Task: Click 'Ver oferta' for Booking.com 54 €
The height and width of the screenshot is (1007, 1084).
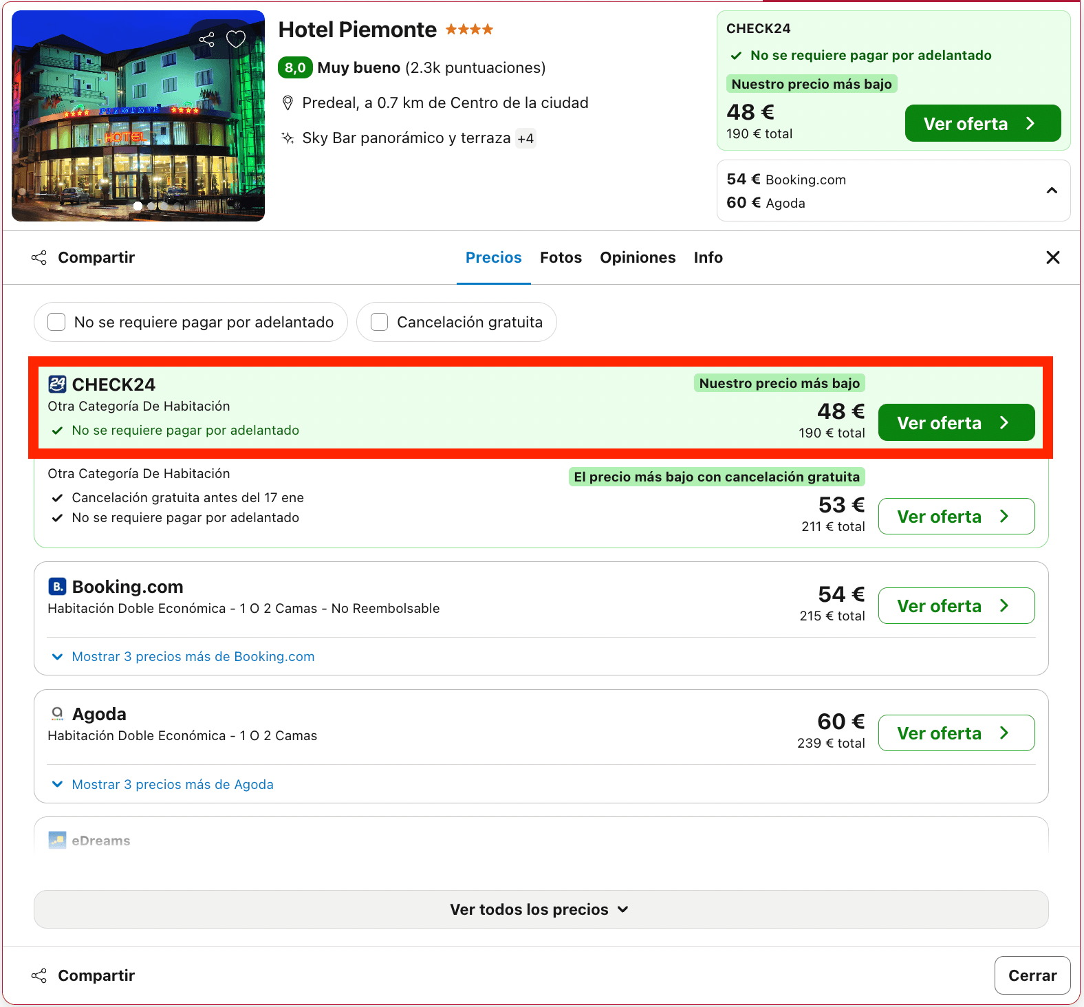Action: (x=956, y=605)
